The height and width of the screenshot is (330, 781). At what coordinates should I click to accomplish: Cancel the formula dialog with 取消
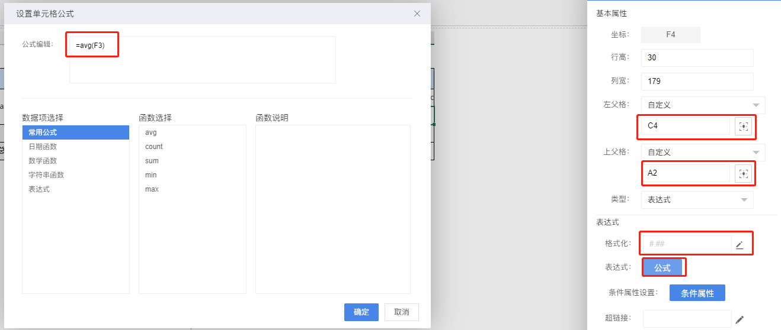(402, 312)
